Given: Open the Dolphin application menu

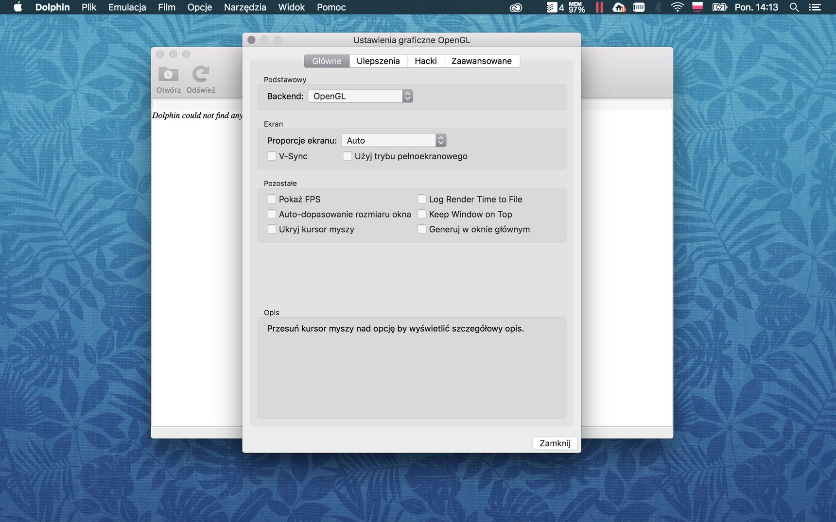Looking at the screenshot, I should click(52, 7).
